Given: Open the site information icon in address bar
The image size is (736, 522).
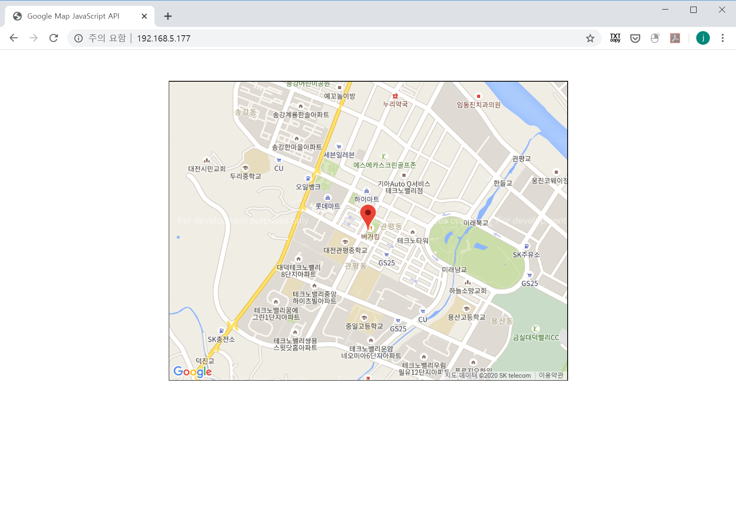Looking at the screenshot, I should (x=78, y=38).
